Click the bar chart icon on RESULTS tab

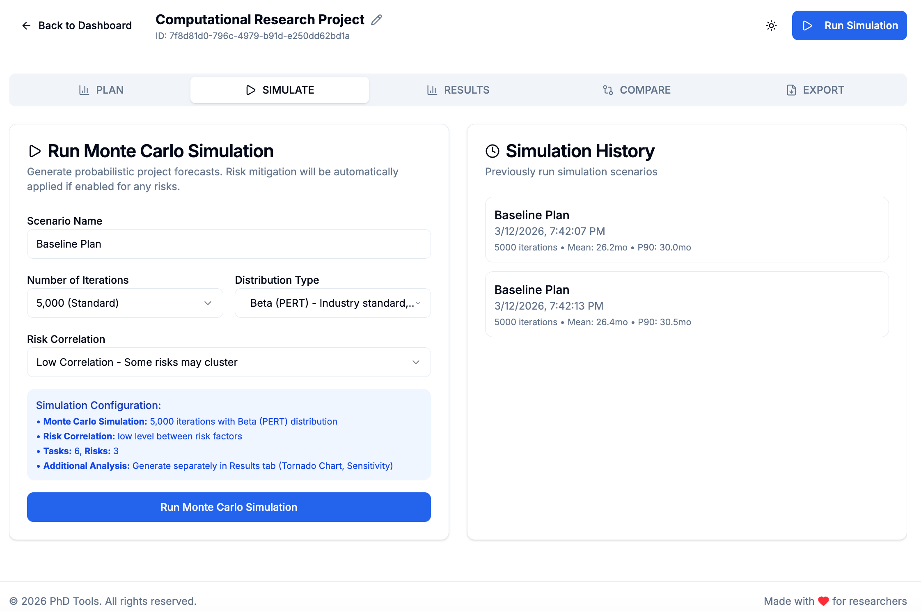tap(432, 90)
